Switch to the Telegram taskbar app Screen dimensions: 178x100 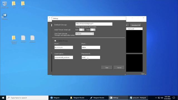coord(58,98)
